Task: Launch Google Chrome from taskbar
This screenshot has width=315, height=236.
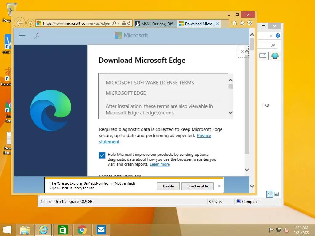Action: [x=82, y=230]
